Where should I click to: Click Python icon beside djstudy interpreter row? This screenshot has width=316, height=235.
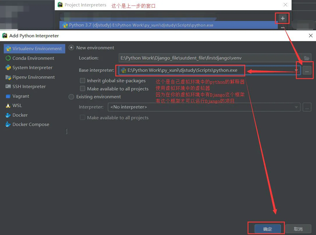[65, 25]
